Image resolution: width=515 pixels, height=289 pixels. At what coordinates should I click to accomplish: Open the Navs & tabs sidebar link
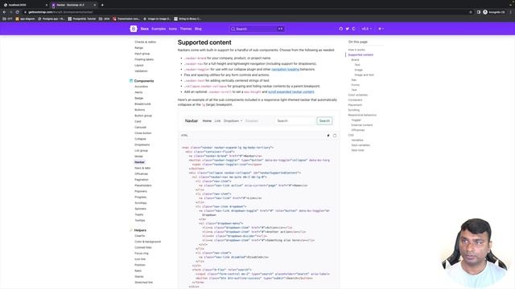pyautogui.click(x=142, y=168)
